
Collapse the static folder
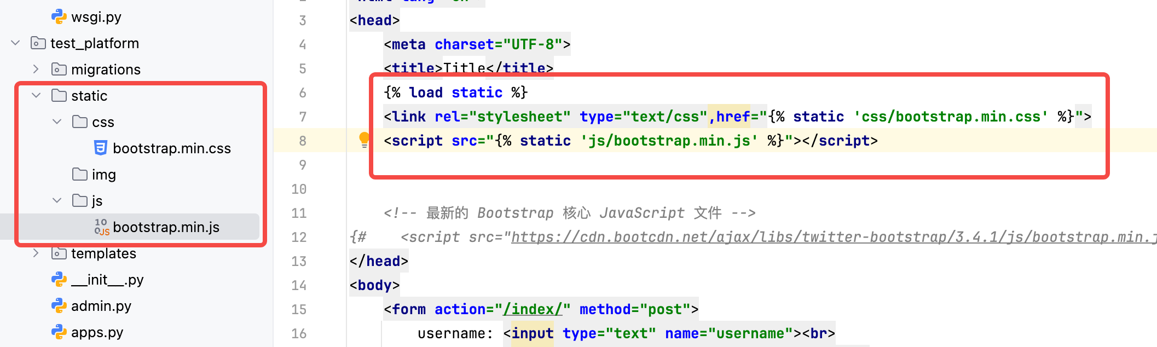(36, 95)
